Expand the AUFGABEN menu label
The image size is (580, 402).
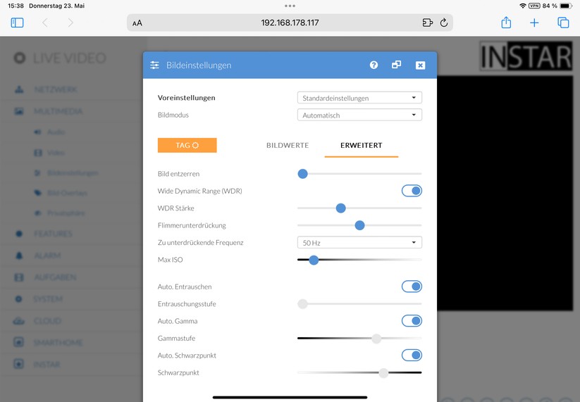click(55, 277)
